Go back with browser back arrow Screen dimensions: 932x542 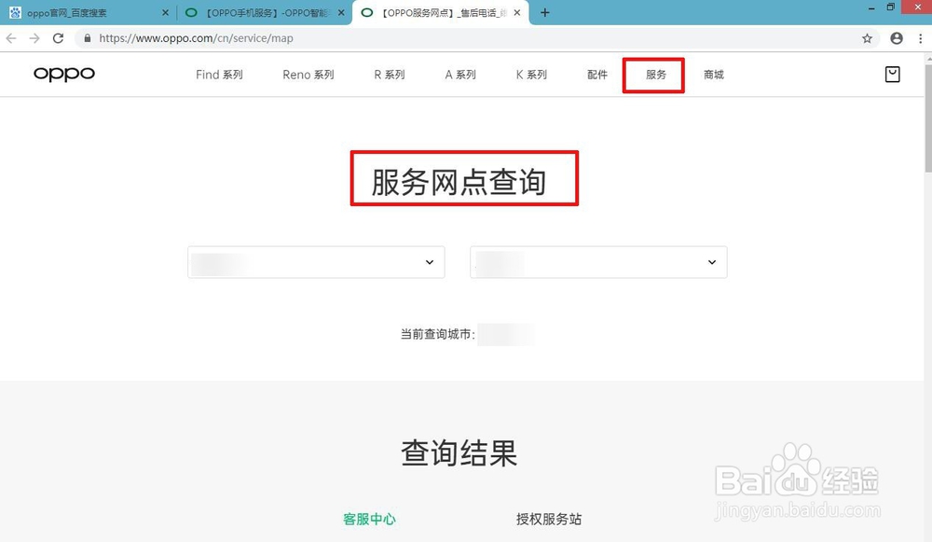[11, 38]
